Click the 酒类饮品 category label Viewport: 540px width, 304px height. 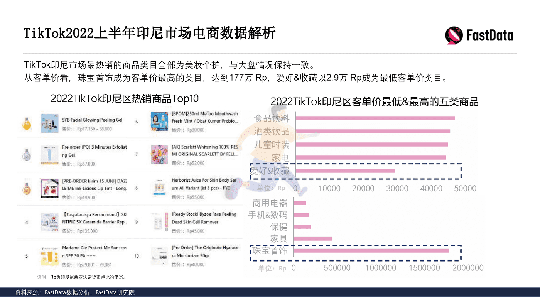tap(272, 131)
